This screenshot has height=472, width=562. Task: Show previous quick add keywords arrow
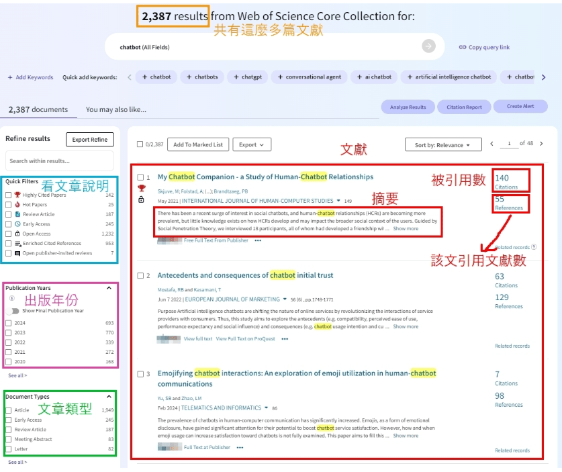[x=130, y=77]
